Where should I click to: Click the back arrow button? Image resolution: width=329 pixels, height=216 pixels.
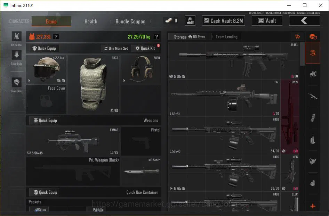(305, 20)
